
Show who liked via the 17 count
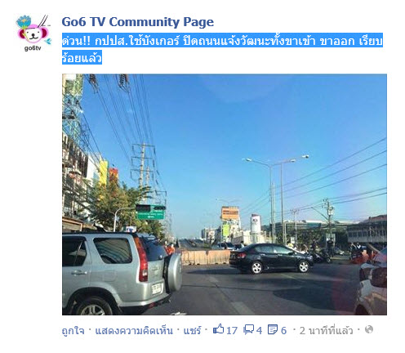click(232, 331)
